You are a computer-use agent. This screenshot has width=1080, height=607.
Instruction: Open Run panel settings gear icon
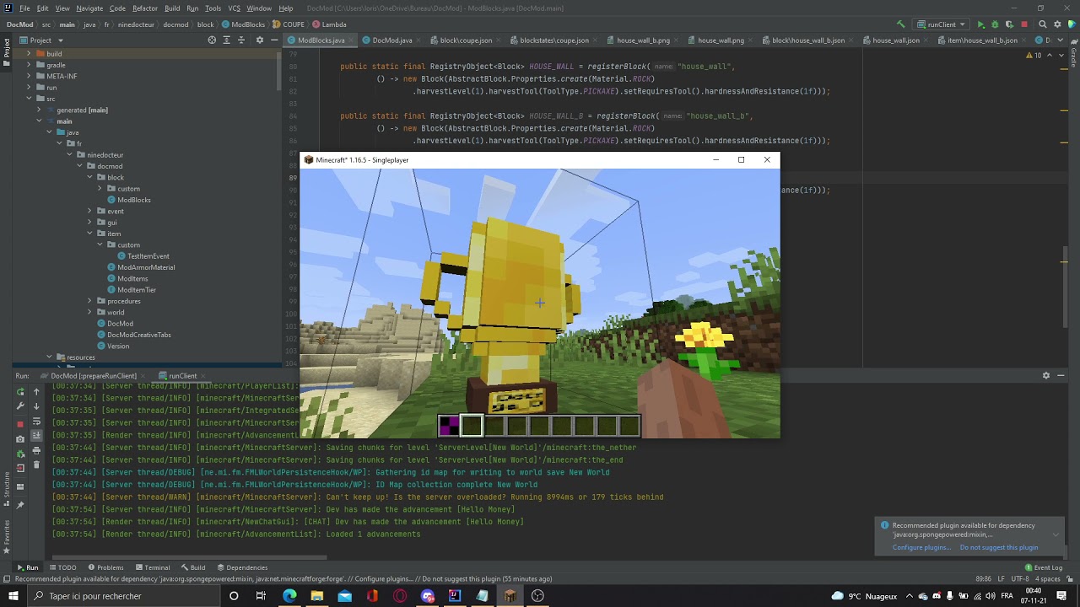[x=1046, y=375]
